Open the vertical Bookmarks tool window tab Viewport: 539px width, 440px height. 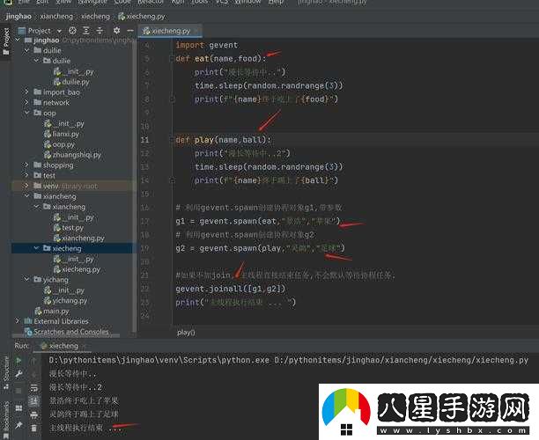(6, 421)
